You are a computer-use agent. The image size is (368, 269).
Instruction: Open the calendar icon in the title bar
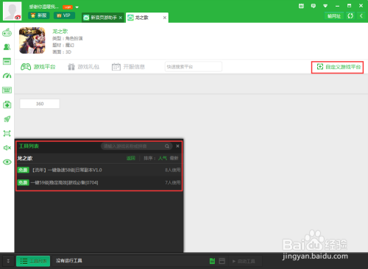tap(301, 6)
